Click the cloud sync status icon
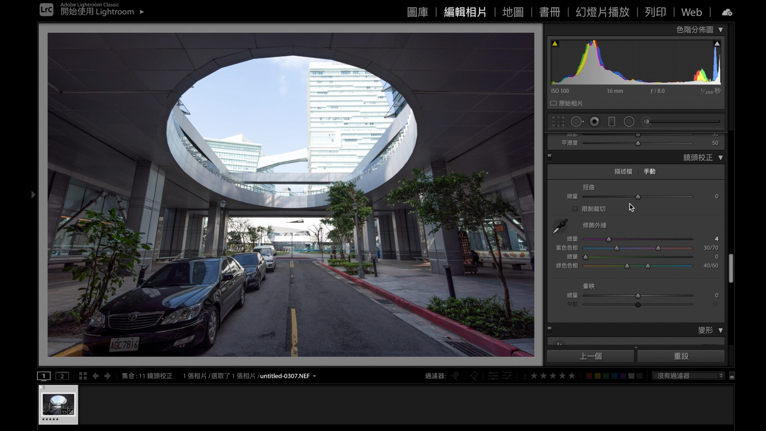Image resolution: width=766 pixels, height=431 pixels. coord(727,12)
